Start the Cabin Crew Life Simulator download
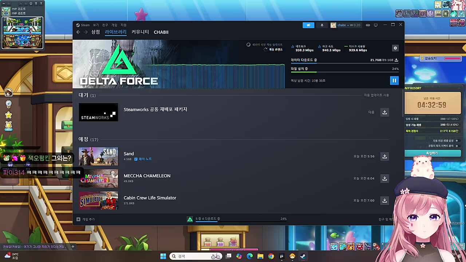The height and width of the screenshot is (262, 466). click(x=384, y=201)
